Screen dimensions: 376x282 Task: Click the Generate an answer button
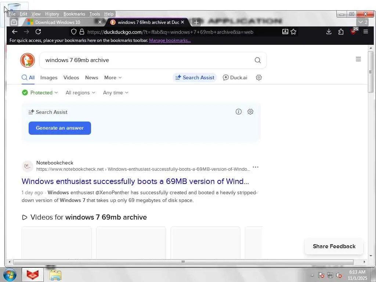pyautogui.click(x=60, y=128)
